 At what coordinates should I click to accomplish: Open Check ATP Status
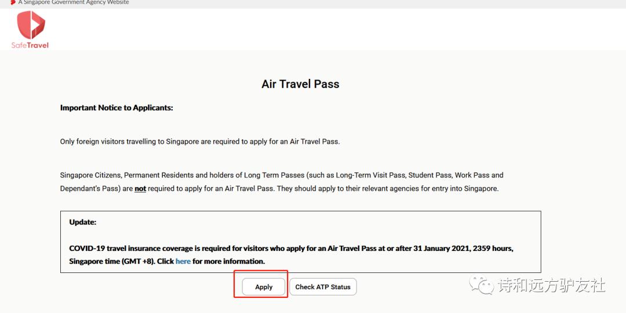(x=323, y=287)
